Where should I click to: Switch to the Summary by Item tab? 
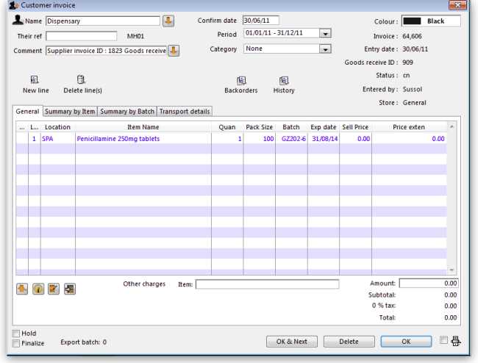click(x=70, y=112)
